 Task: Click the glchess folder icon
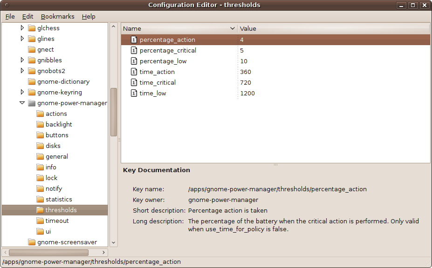click(32, 28)
